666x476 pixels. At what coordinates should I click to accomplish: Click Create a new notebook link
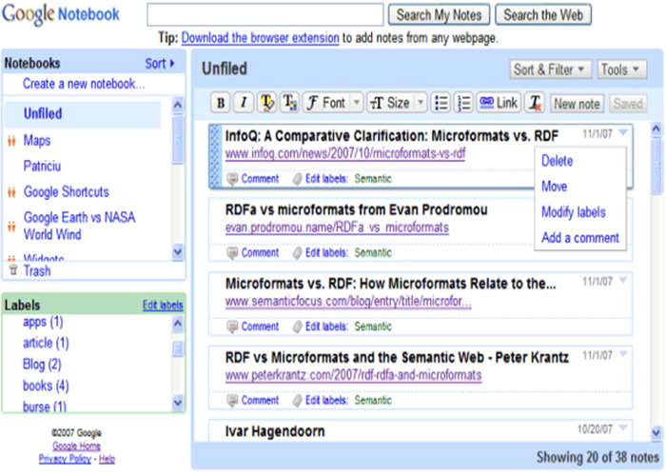(84, 84)
